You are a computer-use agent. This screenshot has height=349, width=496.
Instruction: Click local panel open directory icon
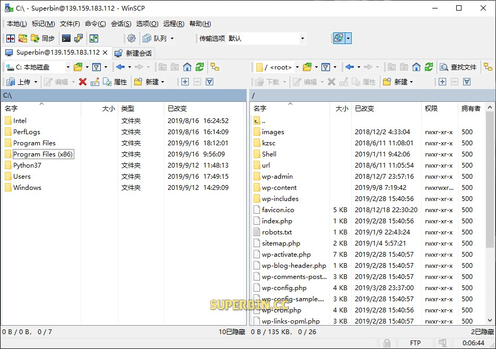coord(78,67)
